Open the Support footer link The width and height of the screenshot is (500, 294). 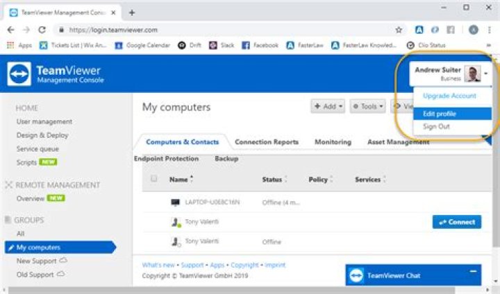pos(192,265)
